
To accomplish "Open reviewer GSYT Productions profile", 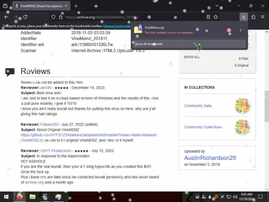I will tap(56, 151).
